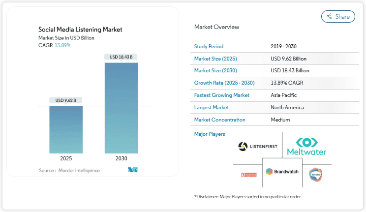This screenshot has height=212, width=366.
Task: Click the 2030 bar in the chart
Action: (122, 108)
